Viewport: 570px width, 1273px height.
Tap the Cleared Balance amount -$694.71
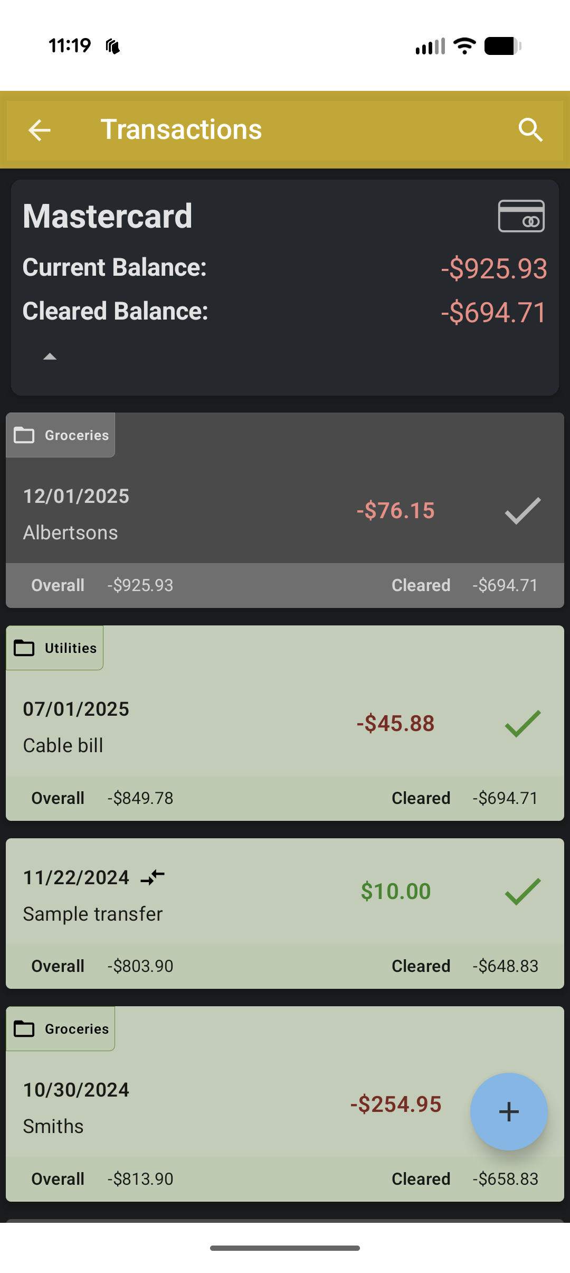click(x=493, y=312)
